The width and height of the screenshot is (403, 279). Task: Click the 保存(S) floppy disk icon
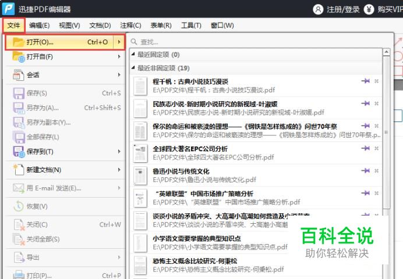(x=19, y=94)
